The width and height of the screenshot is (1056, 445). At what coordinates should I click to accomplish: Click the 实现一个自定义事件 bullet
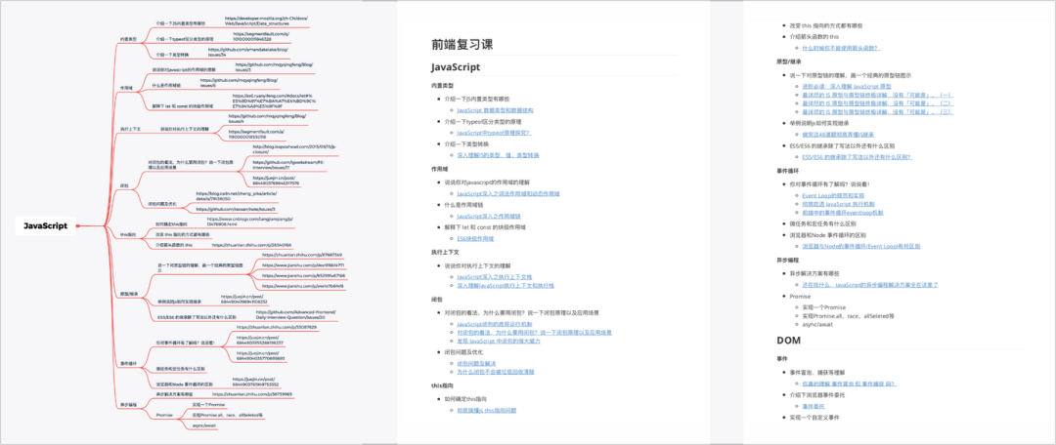coord(814,418)
